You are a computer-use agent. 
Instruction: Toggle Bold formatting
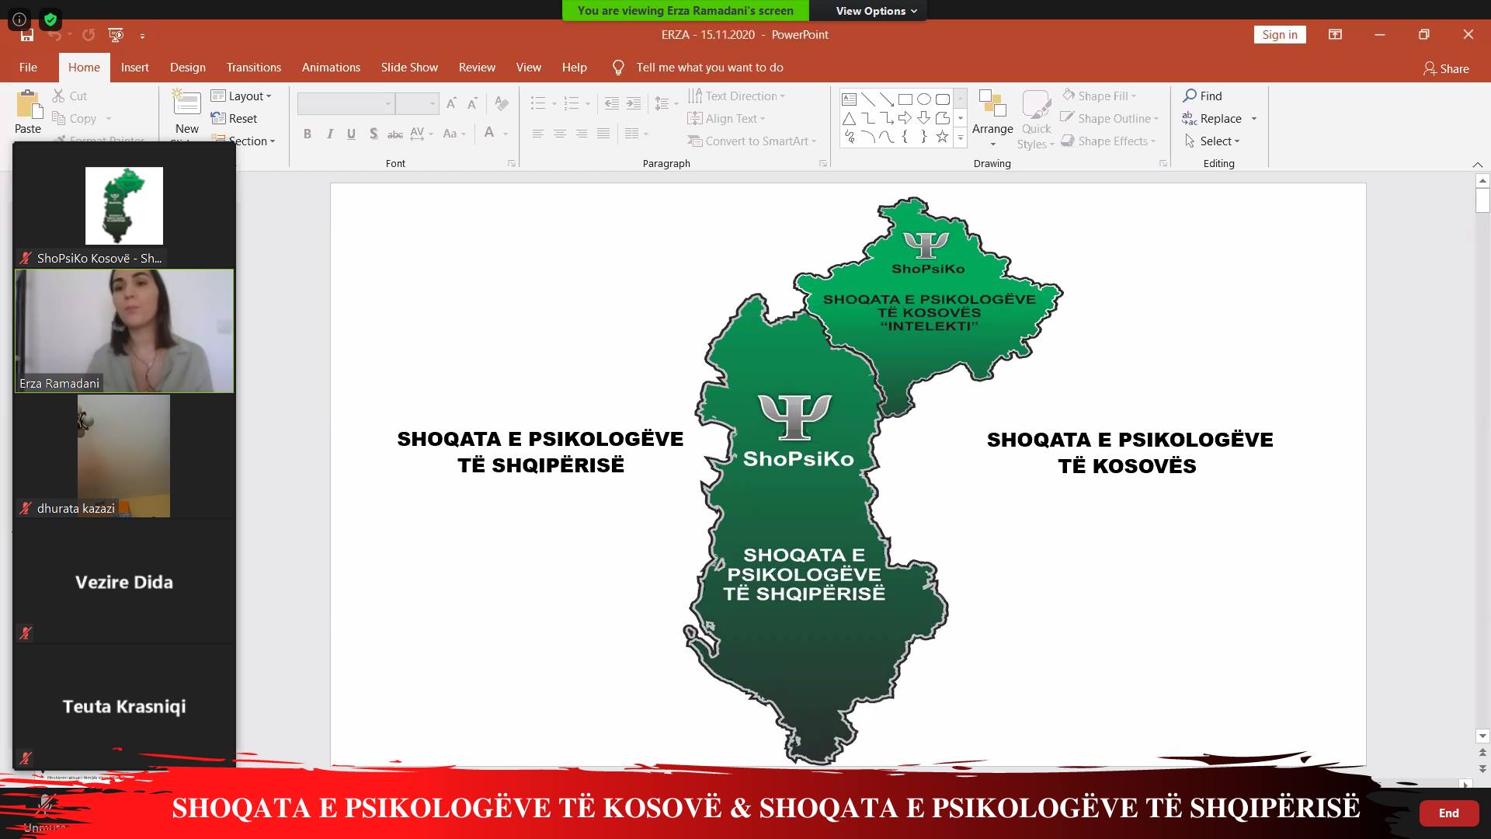(x=308, y=134)
